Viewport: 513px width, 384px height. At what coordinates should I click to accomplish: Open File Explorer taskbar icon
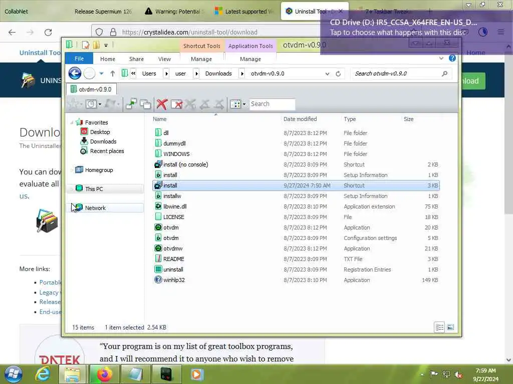pyautogui.click(x=73, y=374)
